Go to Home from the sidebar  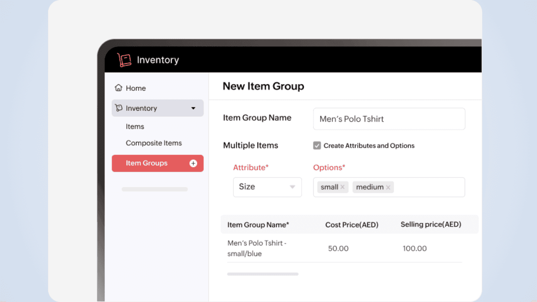click(135, 88)
